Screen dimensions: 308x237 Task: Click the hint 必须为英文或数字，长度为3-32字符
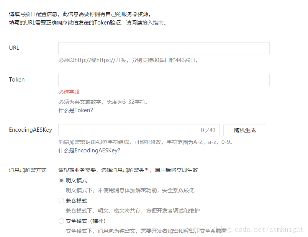tap(102, 102)
